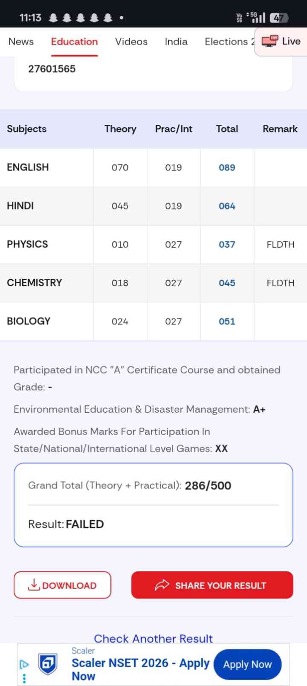The height and width of the screenshot is (686, 307).
Task: Switch to the News tab
Action: [x=21, y=41]
